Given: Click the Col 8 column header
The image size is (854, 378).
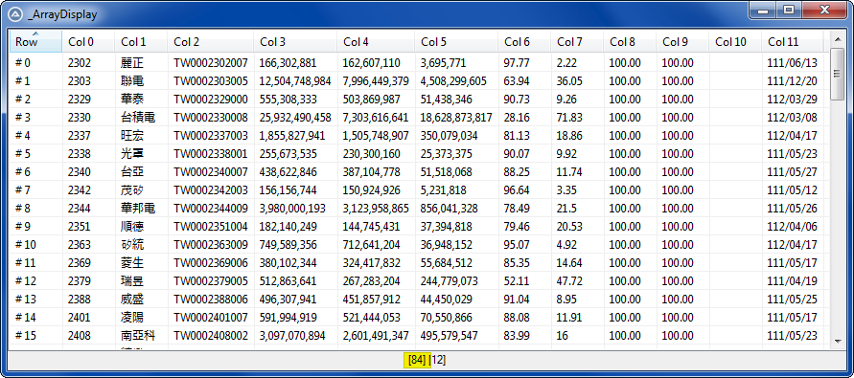Looking at the screenshot, I should tap(630, 42).
